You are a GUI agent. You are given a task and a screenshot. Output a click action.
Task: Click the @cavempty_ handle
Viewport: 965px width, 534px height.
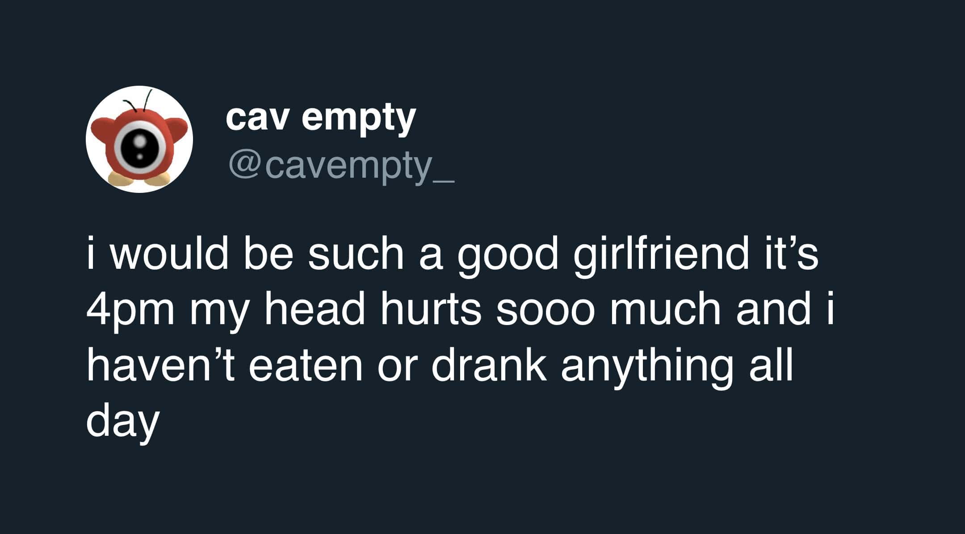coord(341,166)
